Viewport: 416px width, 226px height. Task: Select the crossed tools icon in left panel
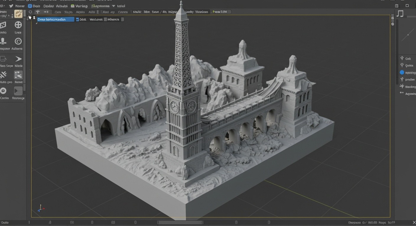tap(4, 75)
